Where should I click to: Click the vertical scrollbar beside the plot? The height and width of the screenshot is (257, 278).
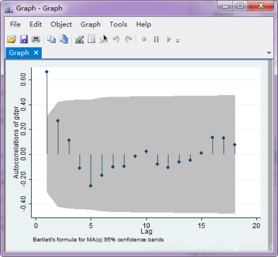pyautogui.click(x=270, y=155)
